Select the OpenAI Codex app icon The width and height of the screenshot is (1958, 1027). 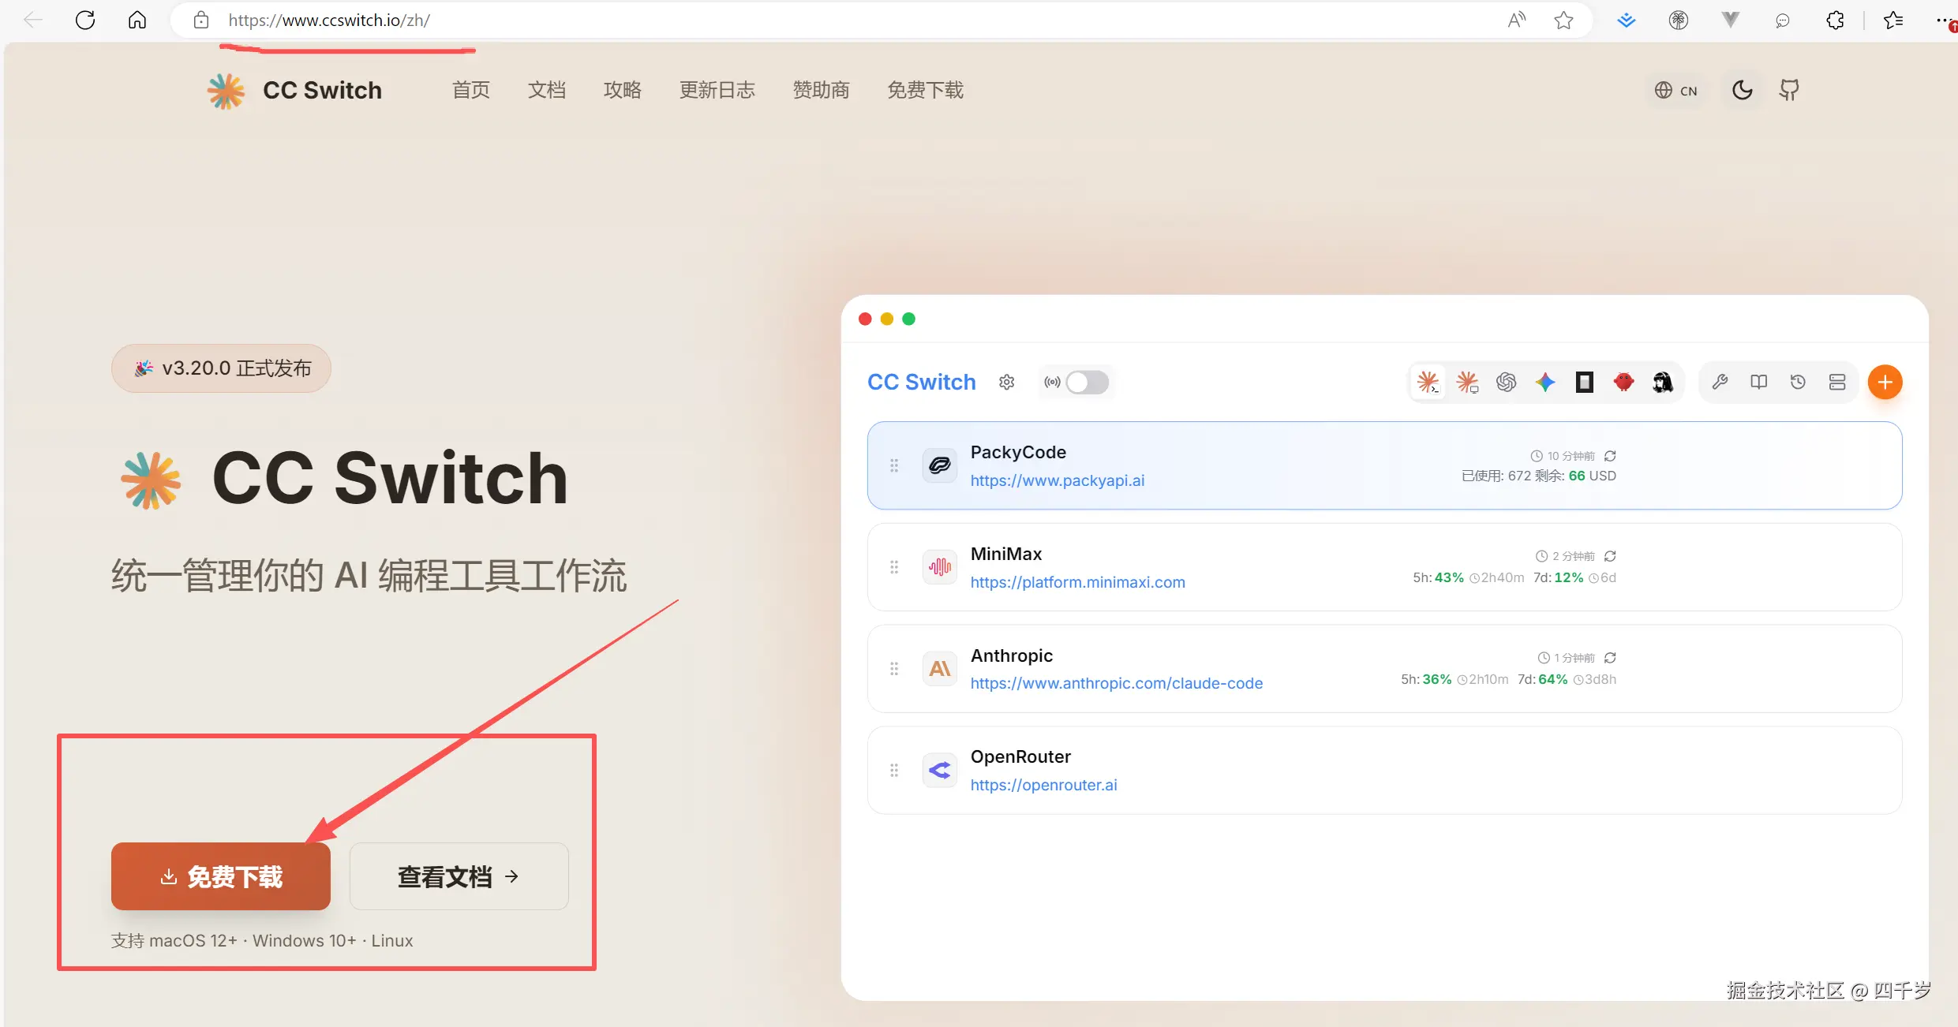[1506, 383]
